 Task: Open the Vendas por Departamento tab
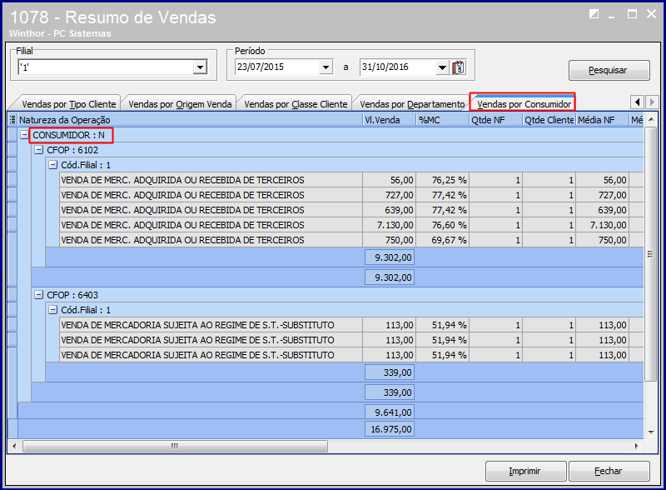[x=412, y=104]
